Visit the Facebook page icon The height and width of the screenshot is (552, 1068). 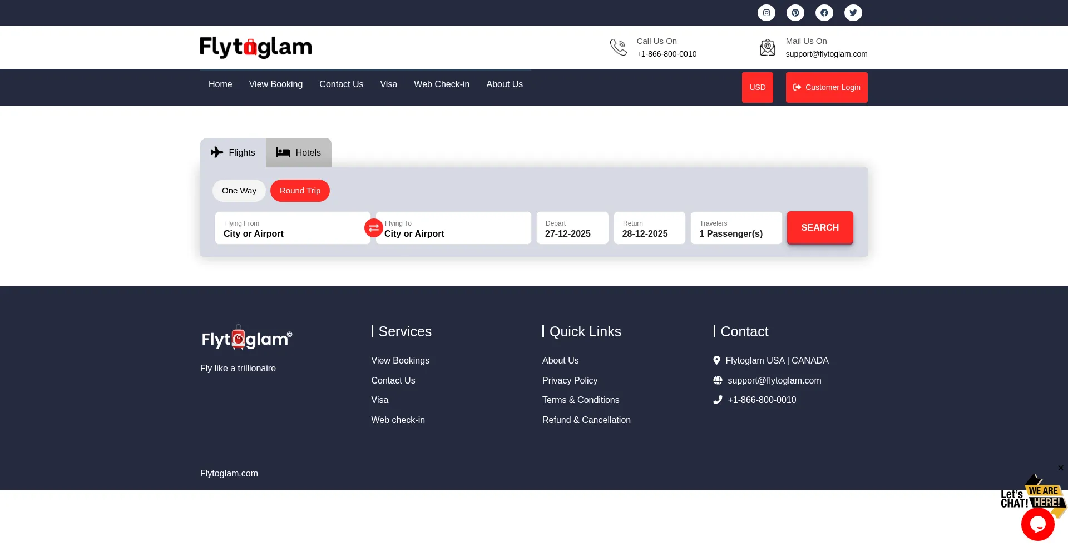tap(824, 12)
